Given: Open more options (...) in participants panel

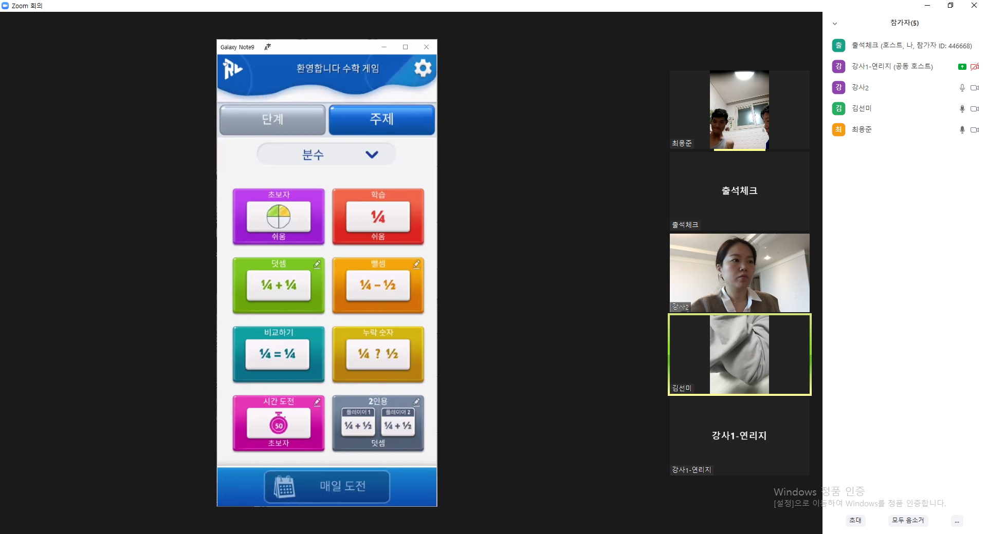Looking at the screenshot, I should pos(957,521).
